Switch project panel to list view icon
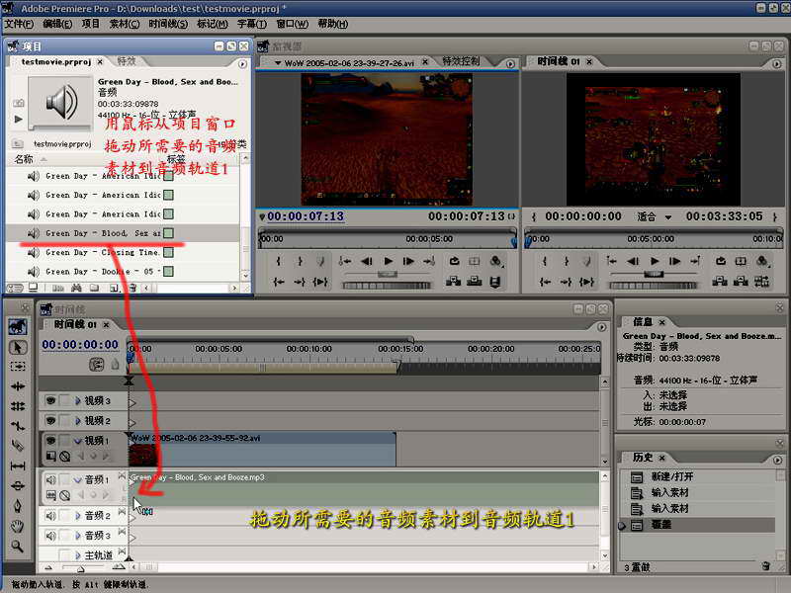Image resolution: width=791 pixels, height=593 pixels. click(15, 288)
